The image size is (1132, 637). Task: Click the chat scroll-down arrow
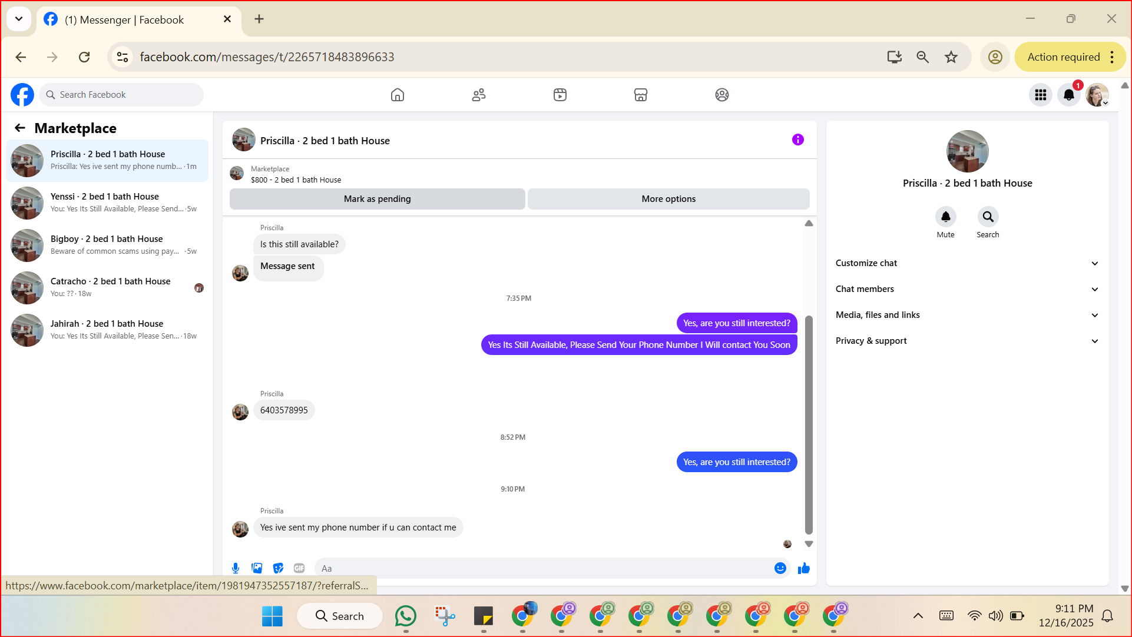[809, 544]
